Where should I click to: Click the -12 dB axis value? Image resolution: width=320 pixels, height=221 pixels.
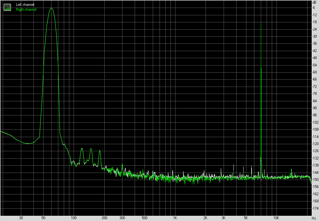pos(314,15)
